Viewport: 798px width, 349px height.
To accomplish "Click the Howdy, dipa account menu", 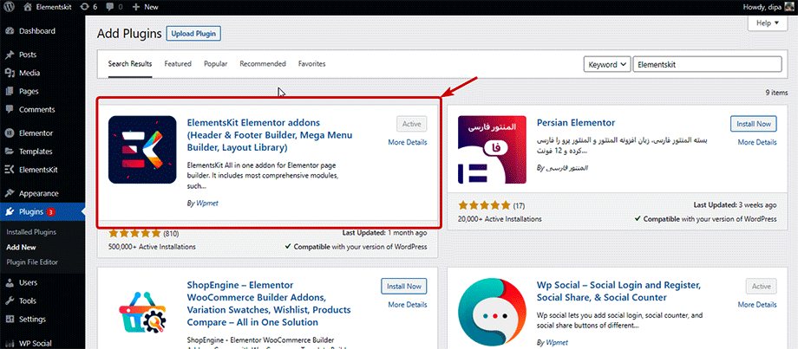I will click(769, 7).
